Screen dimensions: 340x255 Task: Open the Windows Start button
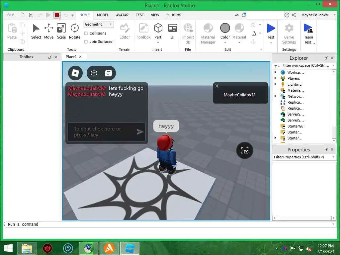tap(8, 248)
